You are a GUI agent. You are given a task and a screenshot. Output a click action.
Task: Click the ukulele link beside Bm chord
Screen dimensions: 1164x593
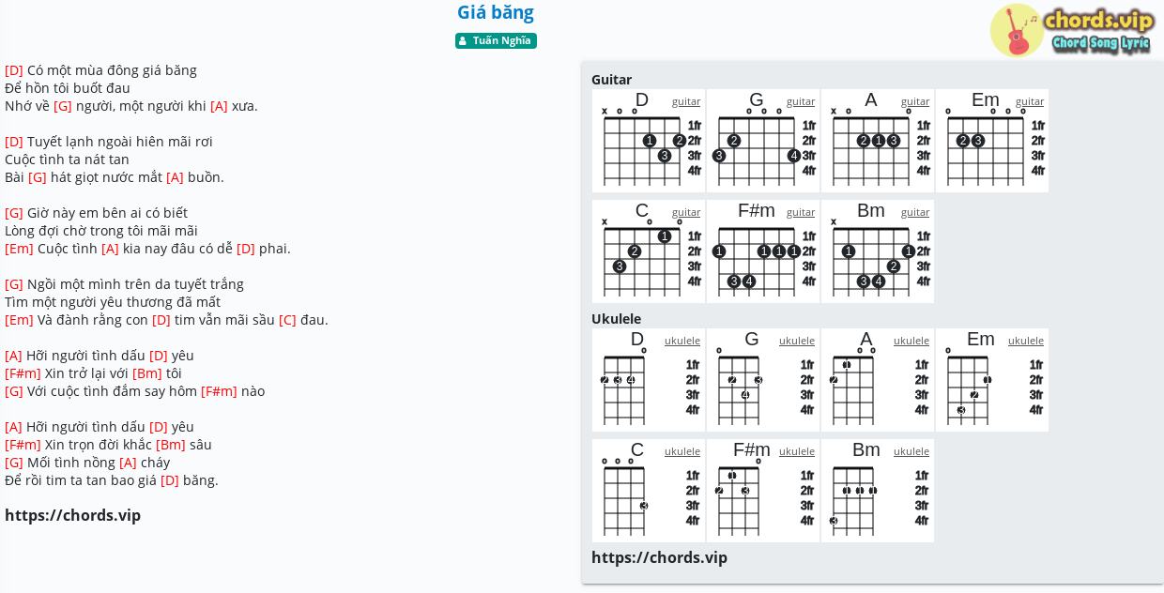coord(911,451)
